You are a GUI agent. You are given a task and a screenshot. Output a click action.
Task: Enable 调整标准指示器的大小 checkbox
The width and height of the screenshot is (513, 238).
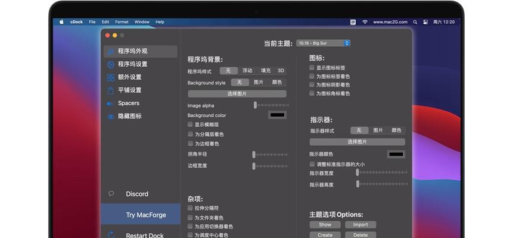tap(312, 164)
